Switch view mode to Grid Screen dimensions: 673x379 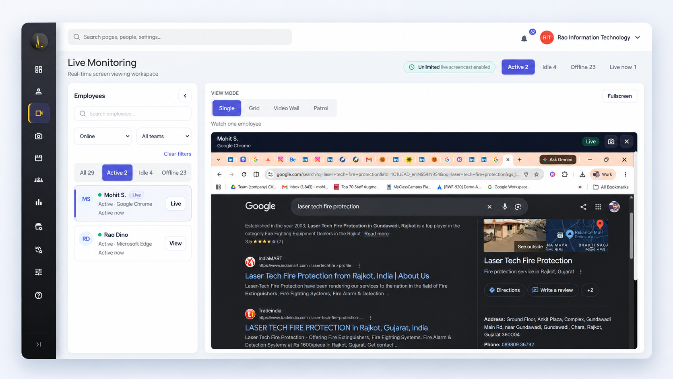pyautogui.click(x=254, y=108)
